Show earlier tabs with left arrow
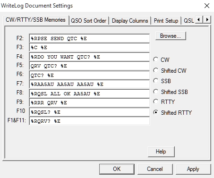 199,20
